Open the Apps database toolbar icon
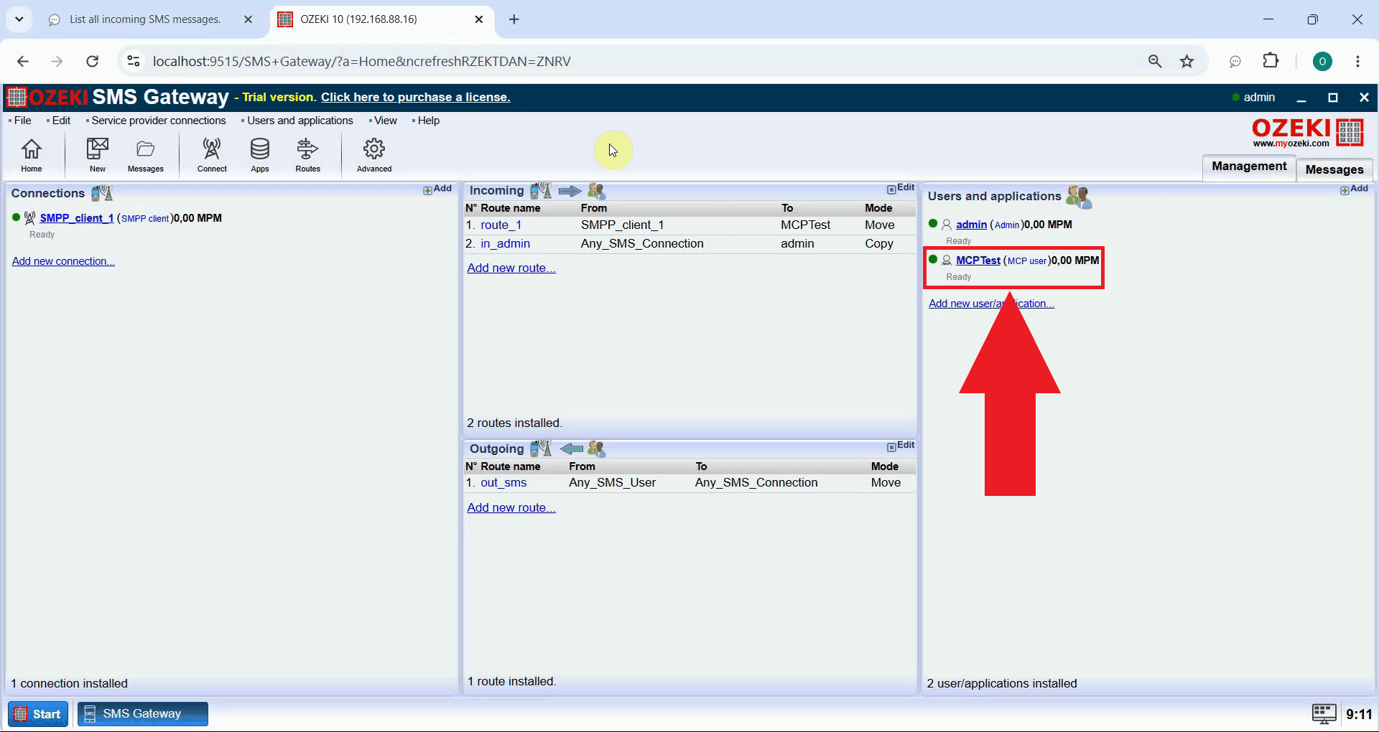This screenshot has height=732, width=1379. click(x=259, y=154)
